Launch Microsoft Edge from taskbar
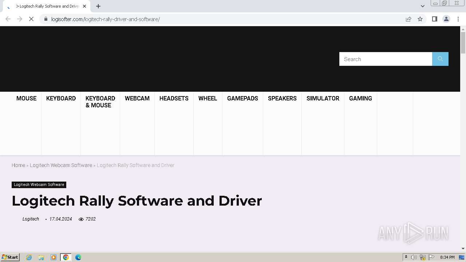This screenshot has width=466, height=262. point(78,257)
